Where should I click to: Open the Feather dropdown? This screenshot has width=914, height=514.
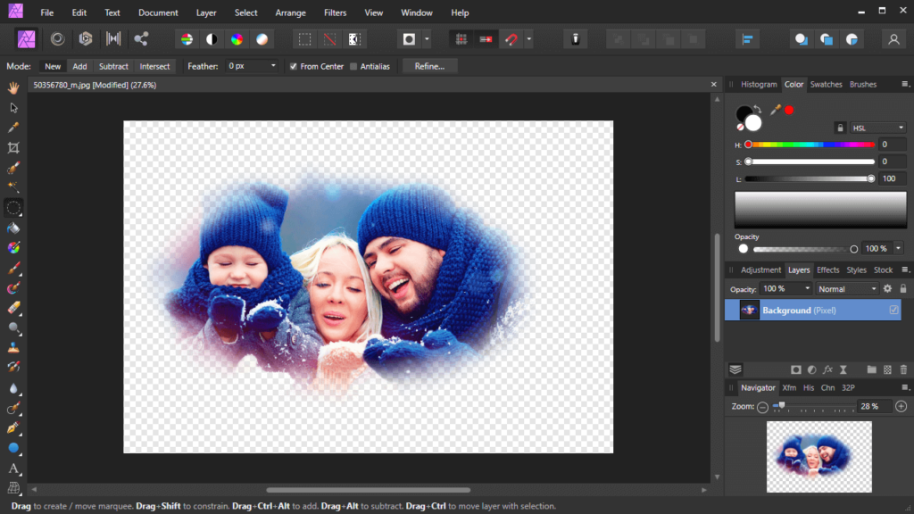coord(272,66)
